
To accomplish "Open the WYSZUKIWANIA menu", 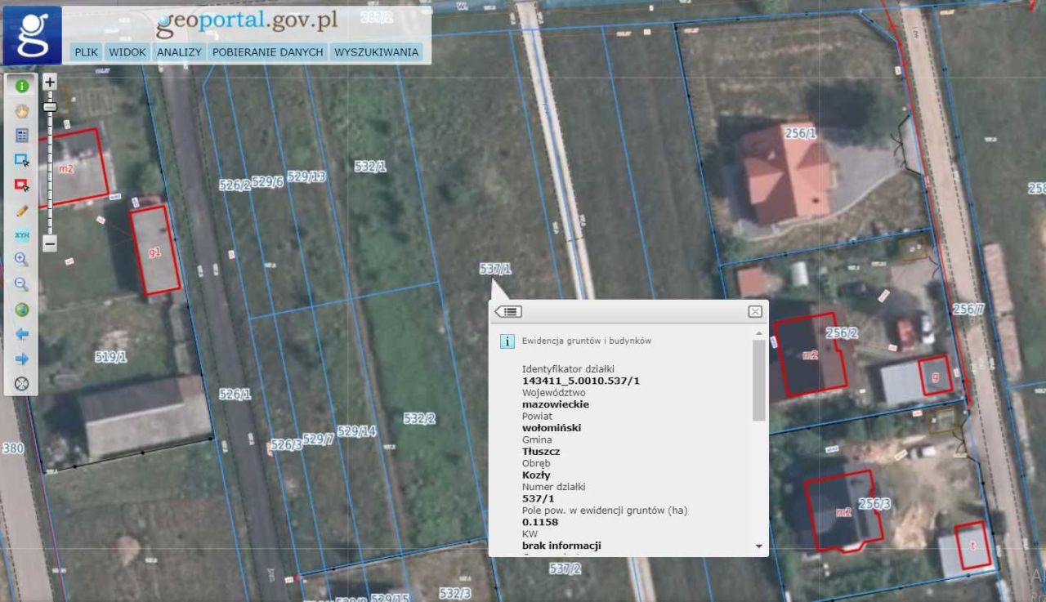I will 376,52.
